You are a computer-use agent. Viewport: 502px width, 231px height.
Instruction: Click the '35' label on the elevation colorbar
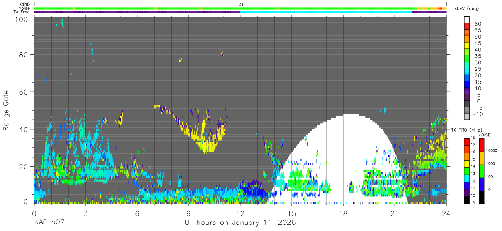(x=477, y=56)
